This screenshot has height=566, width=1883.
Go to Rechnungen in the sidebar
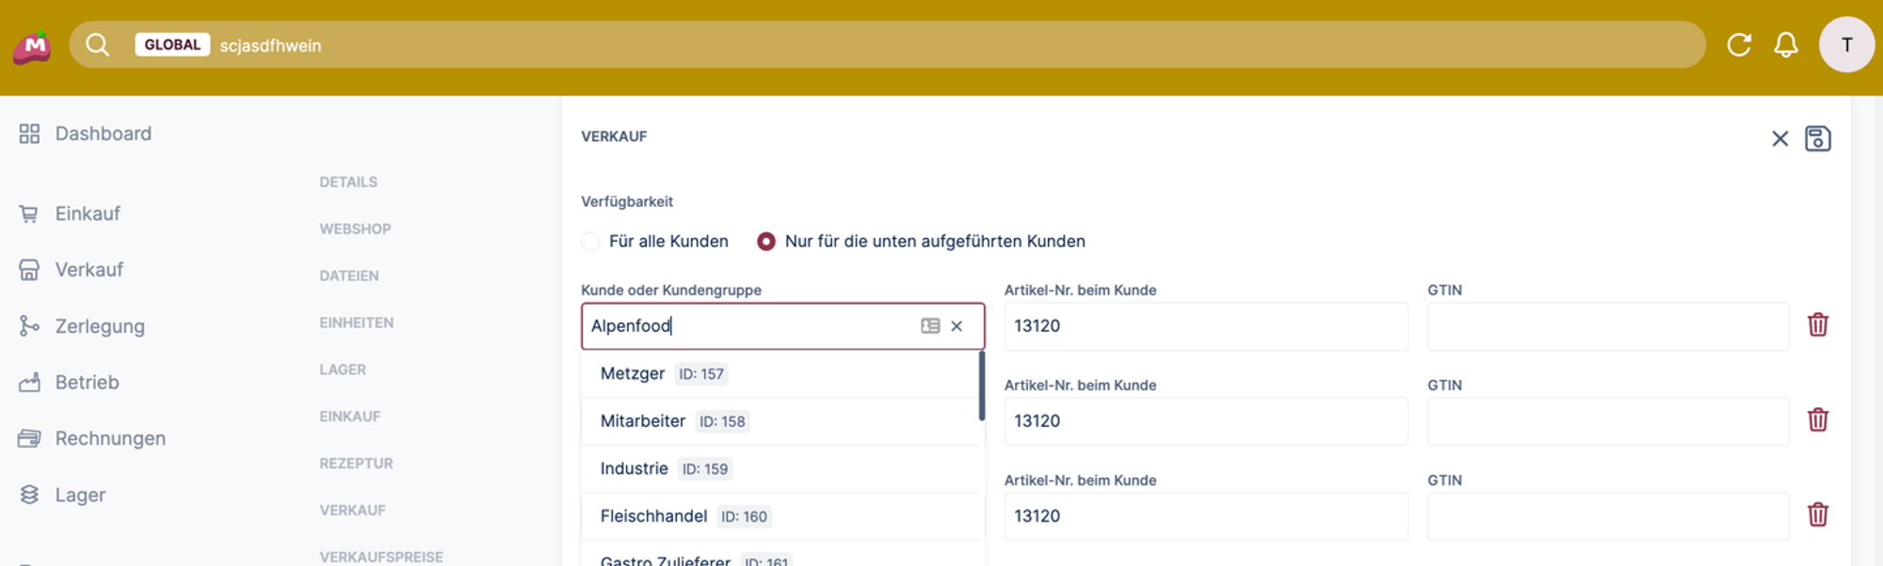[109, 438]
